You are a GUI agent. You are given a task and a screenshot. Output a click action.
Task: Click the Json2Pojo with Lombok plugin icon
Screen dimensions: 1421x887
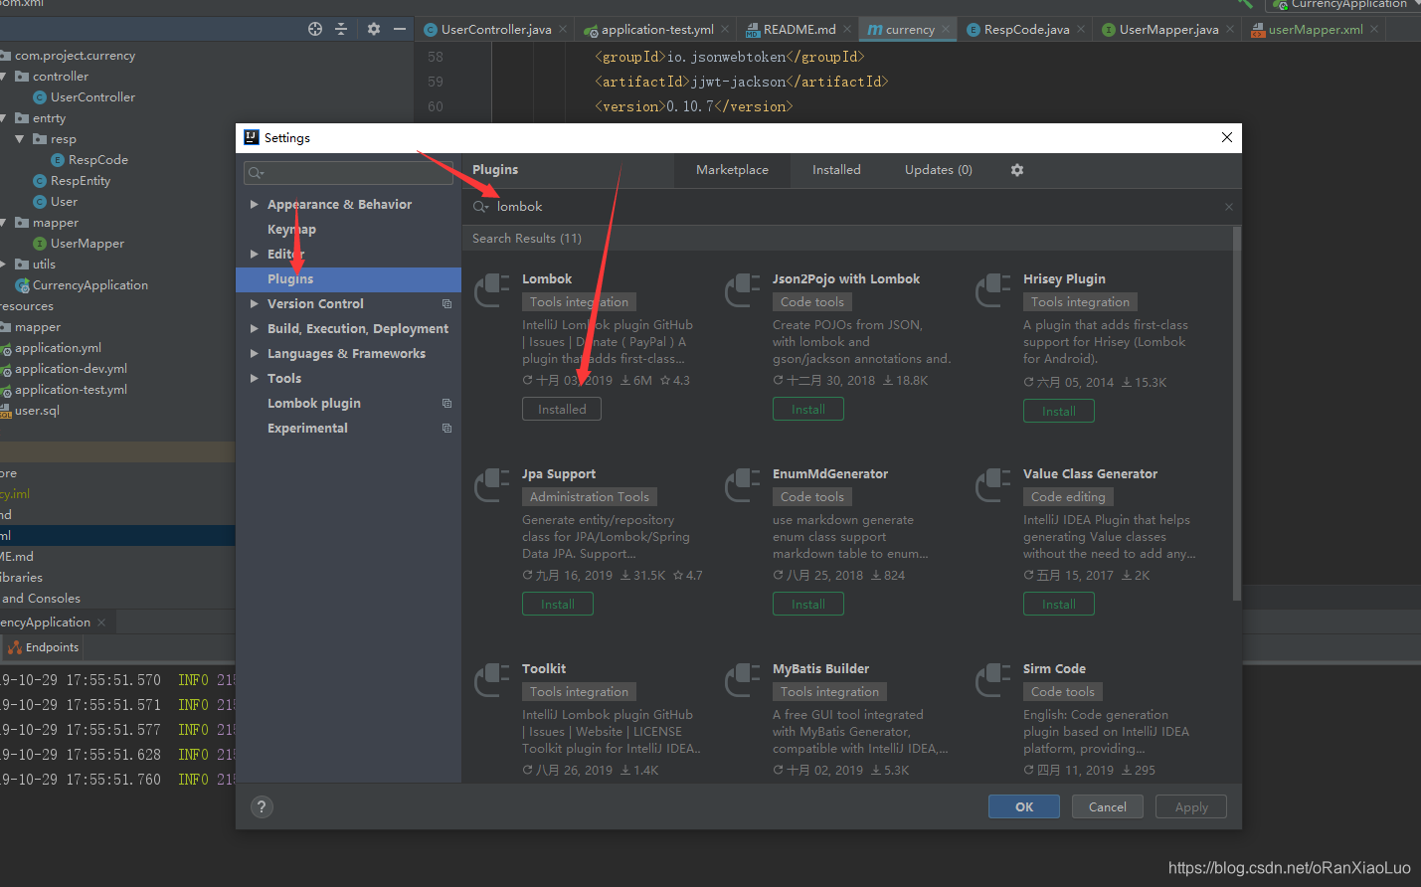[743, 290]
